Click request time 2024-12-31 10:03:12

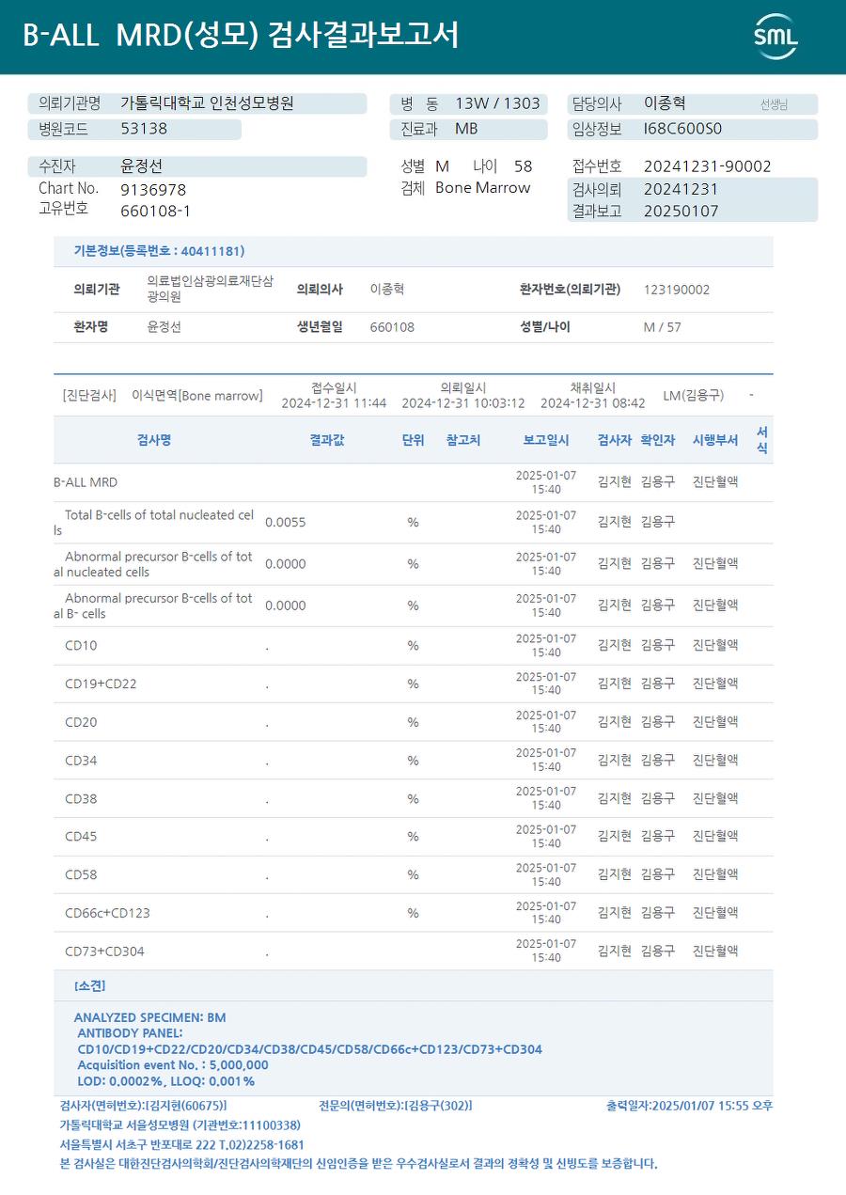(x=463, y=403)
